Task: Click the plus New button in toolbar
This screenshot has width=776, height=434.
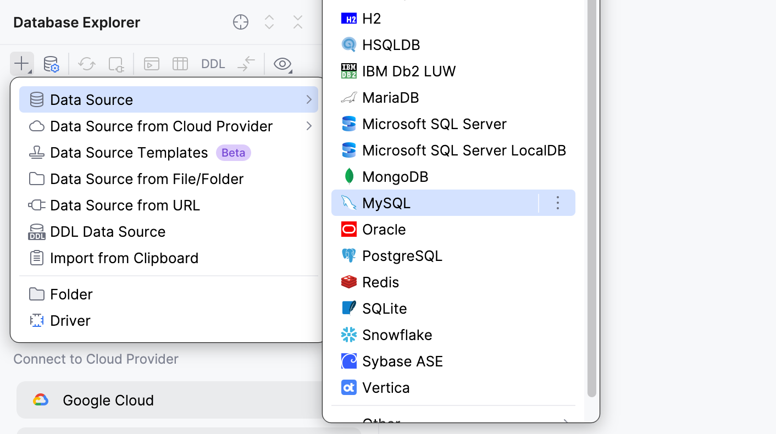Action: click(21, 64)
